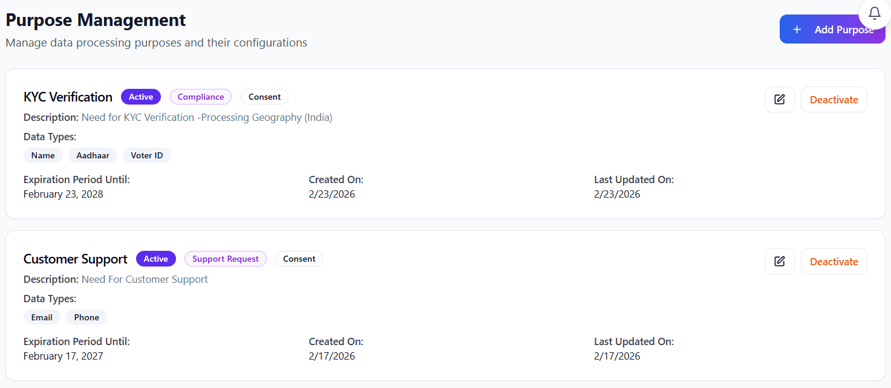Screen dimensions: 891x388
Task: Open the Customer Support card title
Action: [76, 259]
